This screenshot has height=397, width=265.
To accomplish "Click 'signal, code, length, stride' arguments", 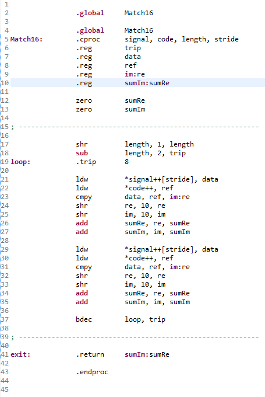I will tap(181, 40).
